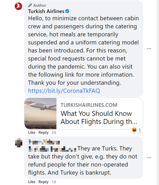Click the laughing reaction emoji
Screen dimensions: 159x185
pos(134,130)
